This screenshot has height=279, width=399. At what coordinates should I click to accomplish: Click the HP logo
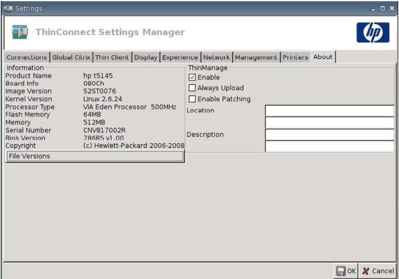pos(373,32)
